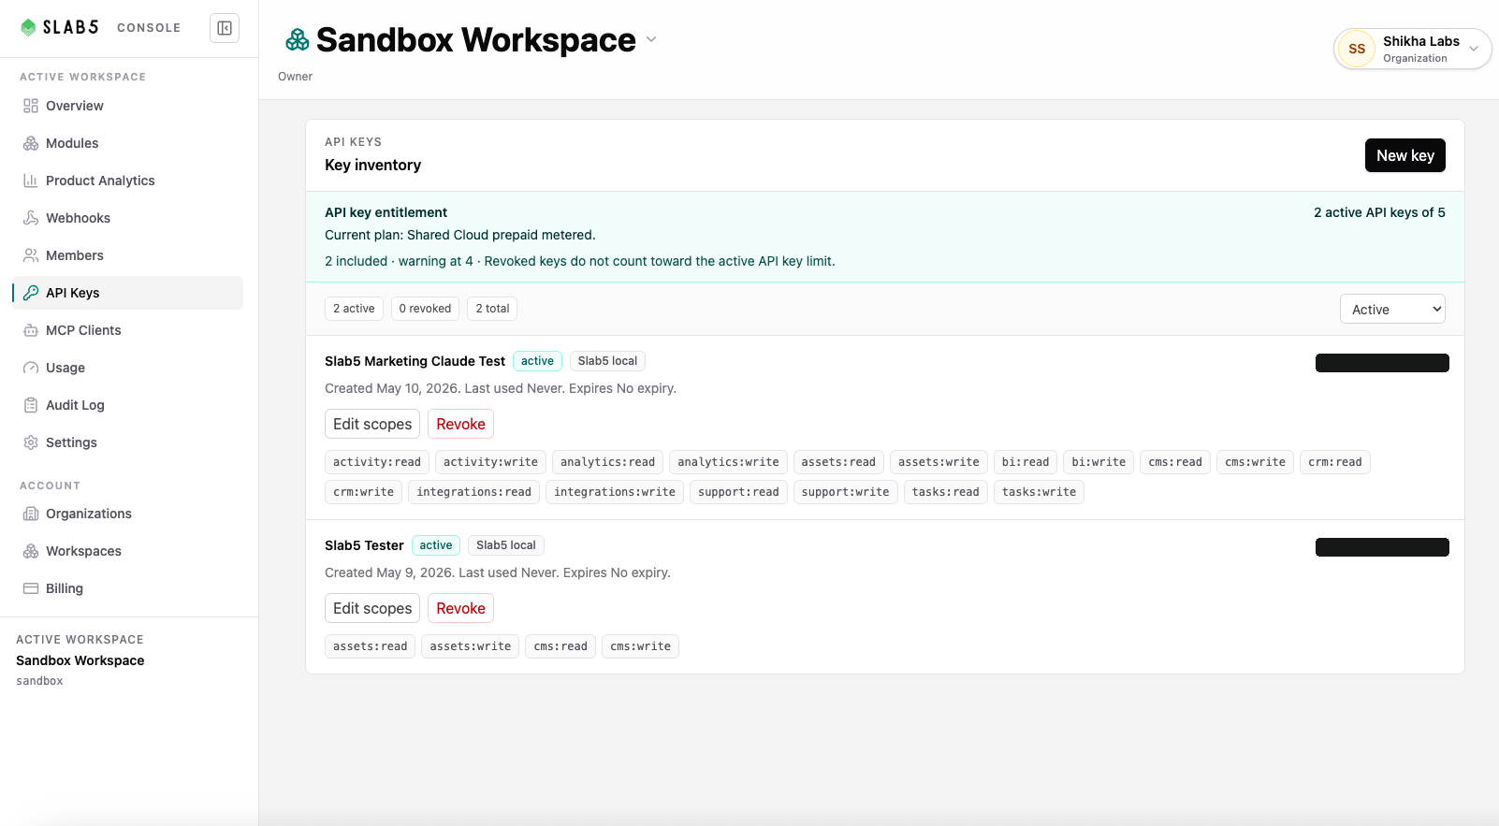1499x826 pixels.
Task: Open the Billing page
Action: coord(127,588)
